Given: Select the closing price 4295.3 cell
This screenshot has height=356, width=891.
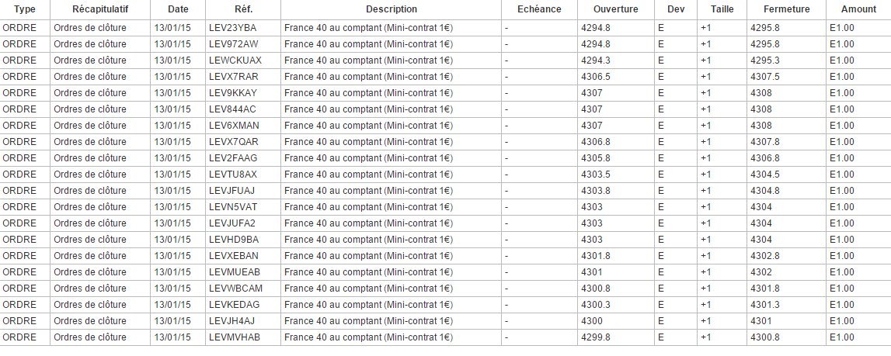Looking at the screenshot, I should [x=765, y=60].
